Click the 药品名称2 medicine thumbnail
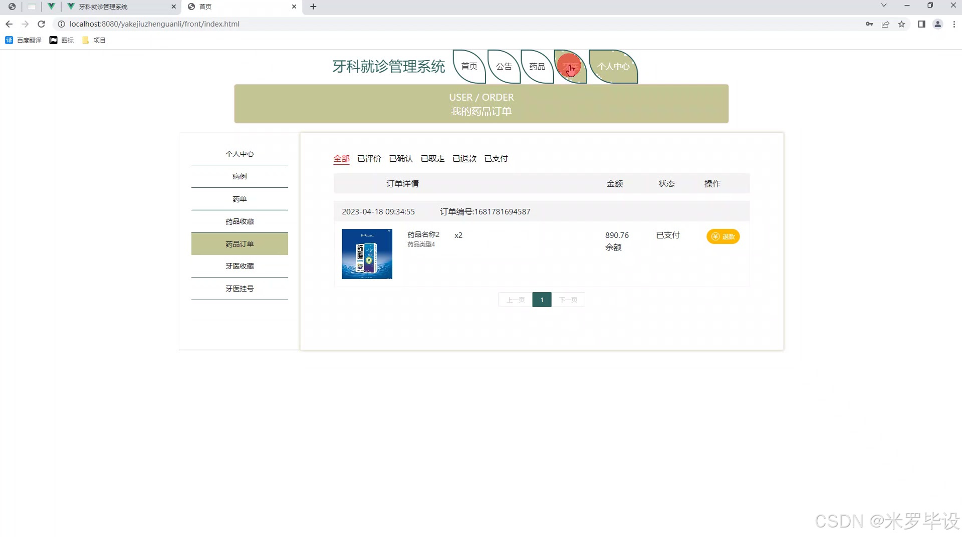 click(367, 253)
